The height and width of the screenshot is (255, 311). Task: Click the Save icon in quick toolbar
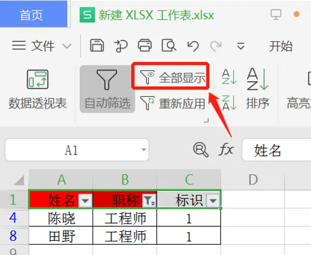tap(97, 46)
